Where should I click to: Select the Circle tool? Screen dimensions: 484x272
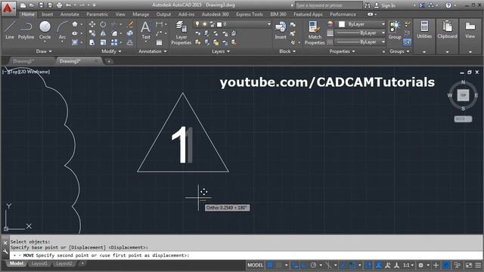[x=45, y=30]
